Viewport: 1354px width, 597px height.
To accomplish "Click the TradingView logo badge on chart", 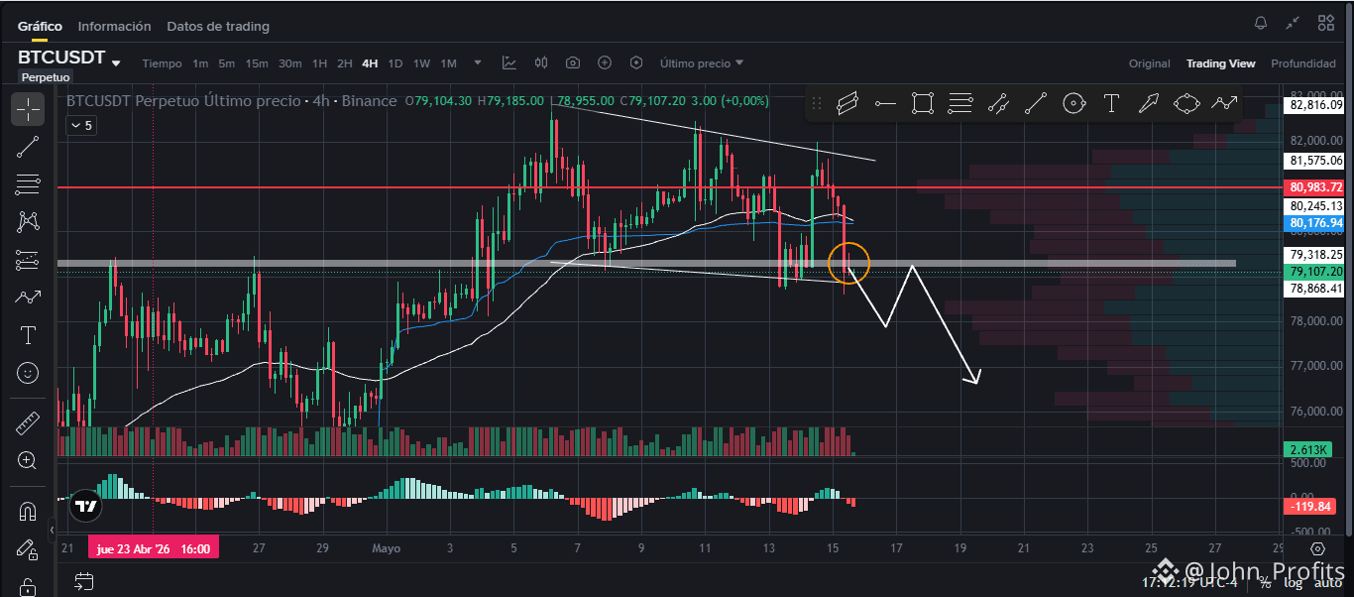I will tap(86, 506).
